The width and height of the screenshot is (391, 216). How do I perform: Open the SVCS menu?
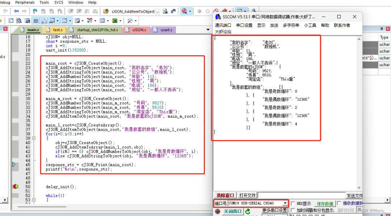[x=59, y=3]
